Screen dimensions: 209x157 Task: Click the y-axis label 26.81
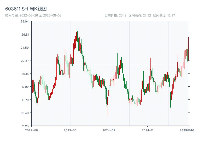(25, 35)
